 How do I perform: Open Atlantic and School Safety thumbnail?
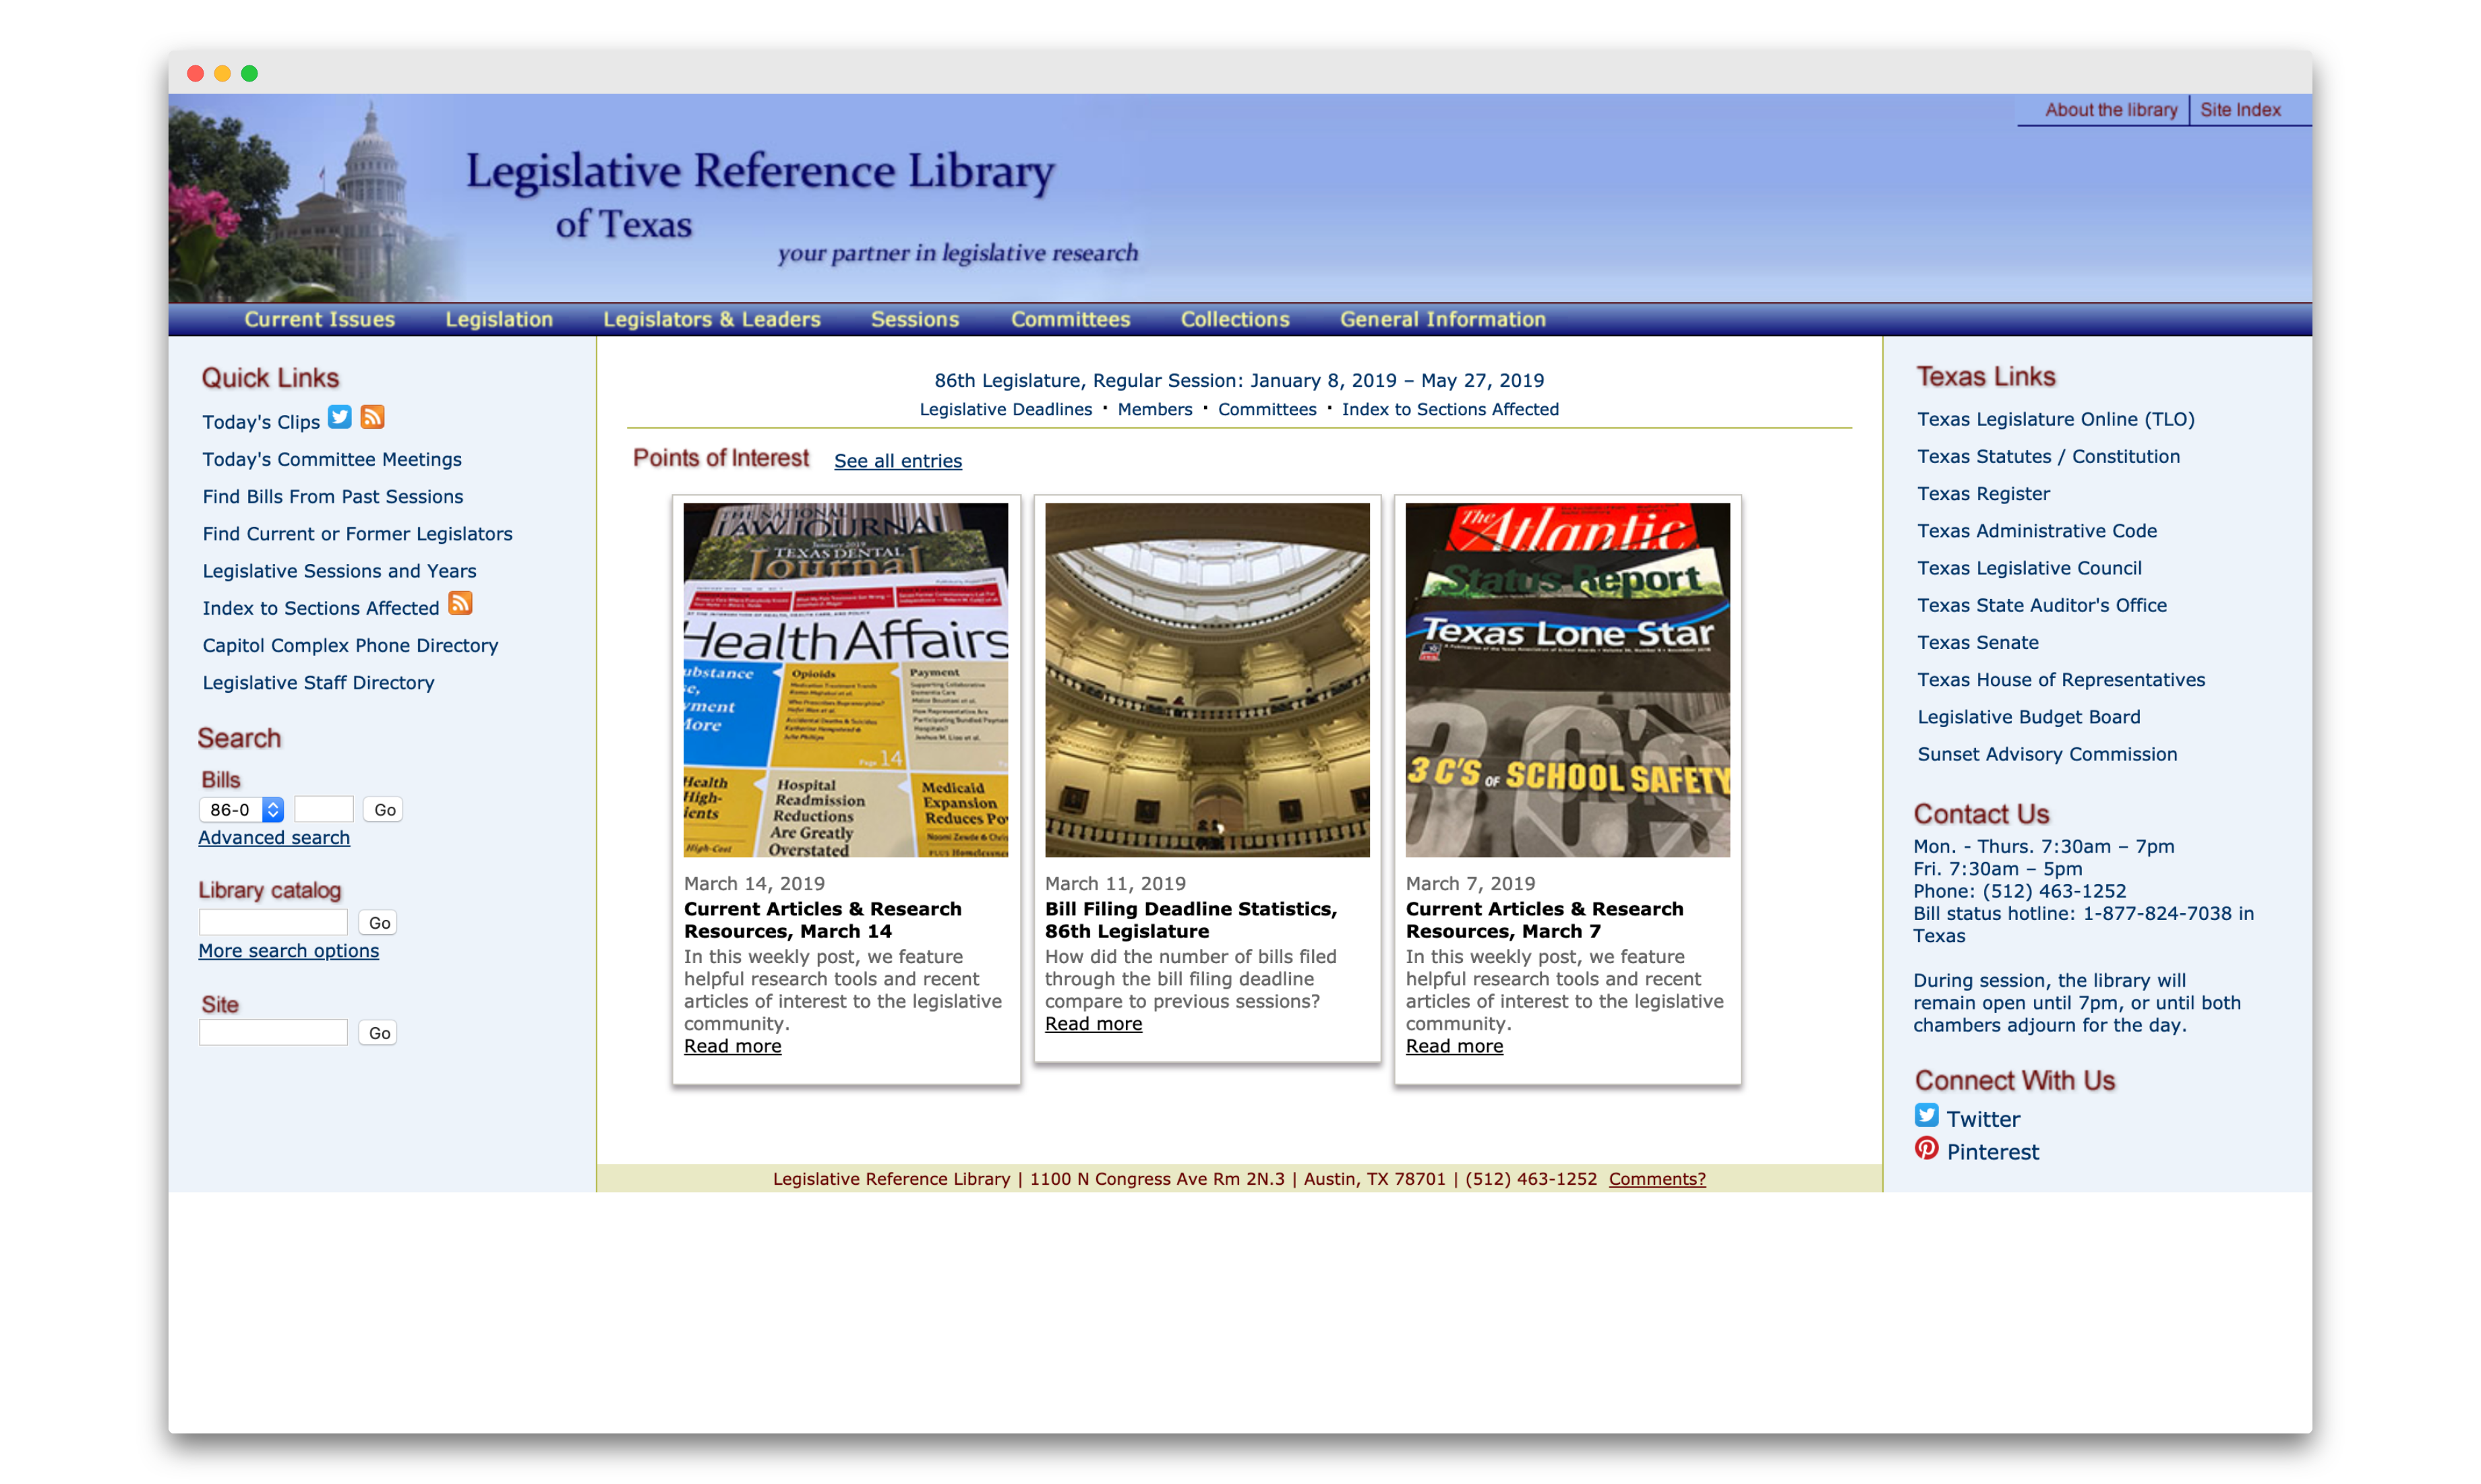[1567, 679]
